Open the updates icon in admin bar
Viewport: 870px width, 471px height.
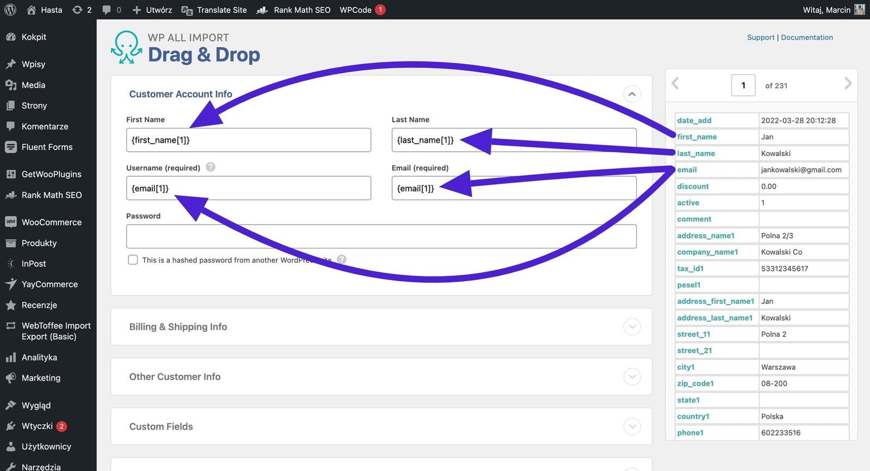click(78, 10)
